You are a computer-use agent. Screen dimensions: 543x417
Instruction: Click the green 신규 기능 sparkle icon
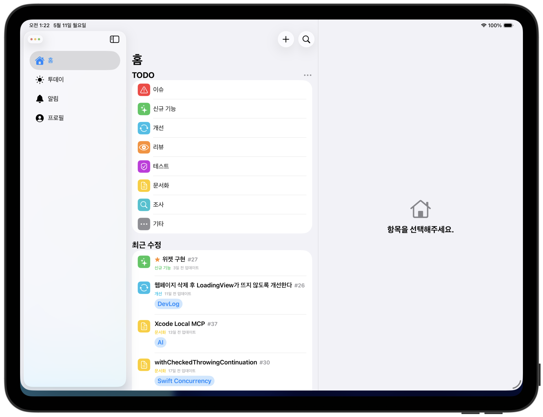point(144,109)
